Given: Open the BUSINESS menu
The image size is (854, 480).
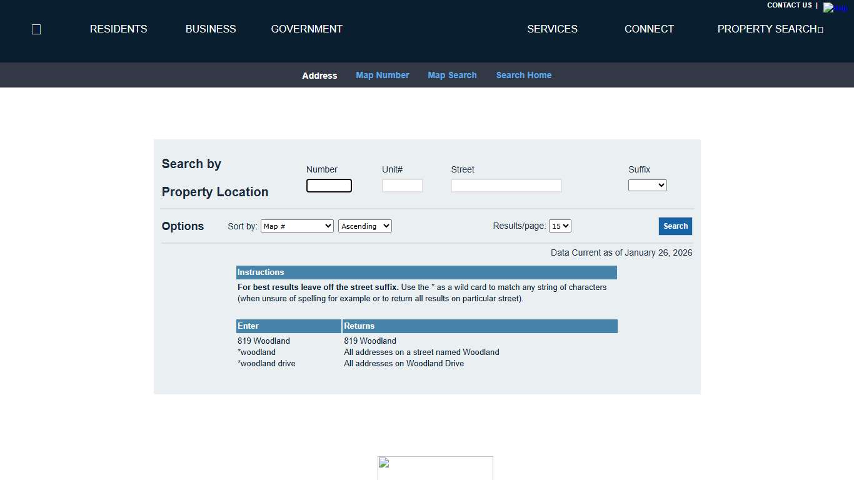Looking at the screenshot, I should [211, 29].
